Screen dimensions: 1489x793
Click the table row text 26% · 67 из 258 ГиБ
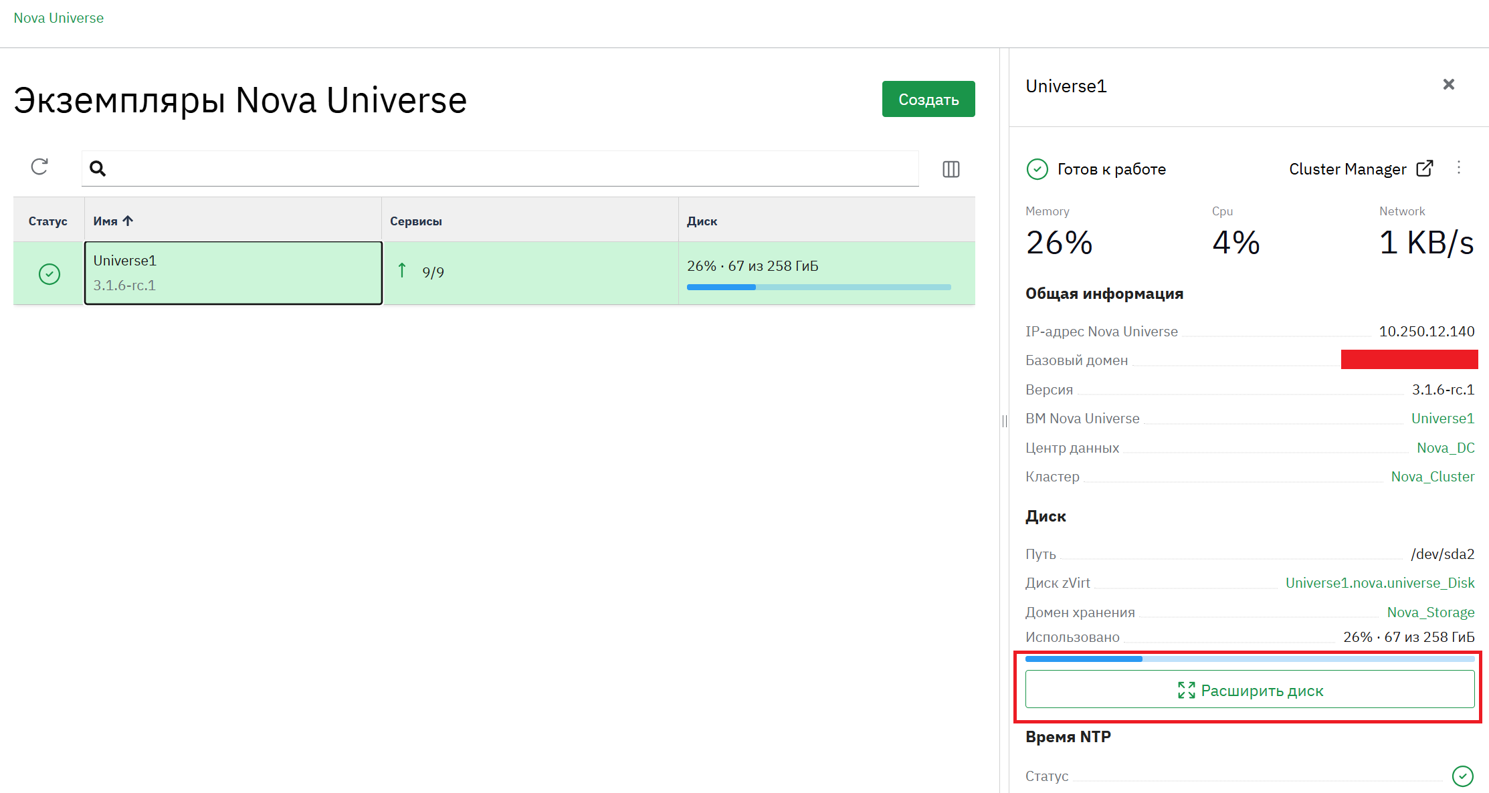(x=753, y=266)
